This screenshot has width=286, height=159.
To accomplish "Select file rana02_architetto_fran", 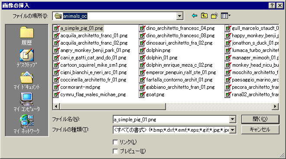I will point(255,94).
